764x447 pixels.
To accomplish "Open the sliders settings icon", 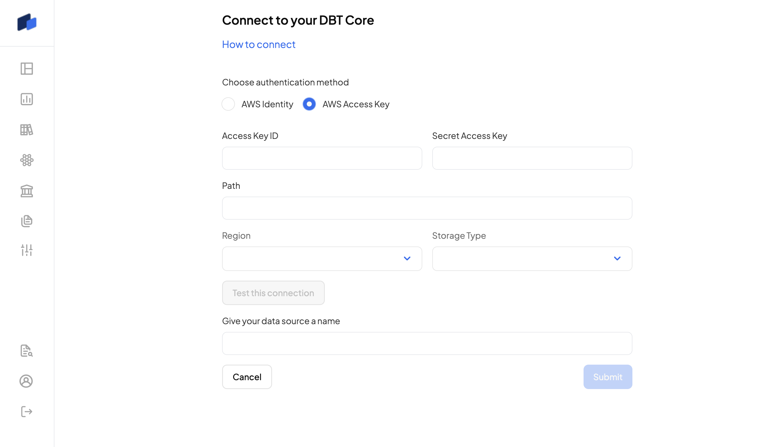I will [x=27, y=250].
